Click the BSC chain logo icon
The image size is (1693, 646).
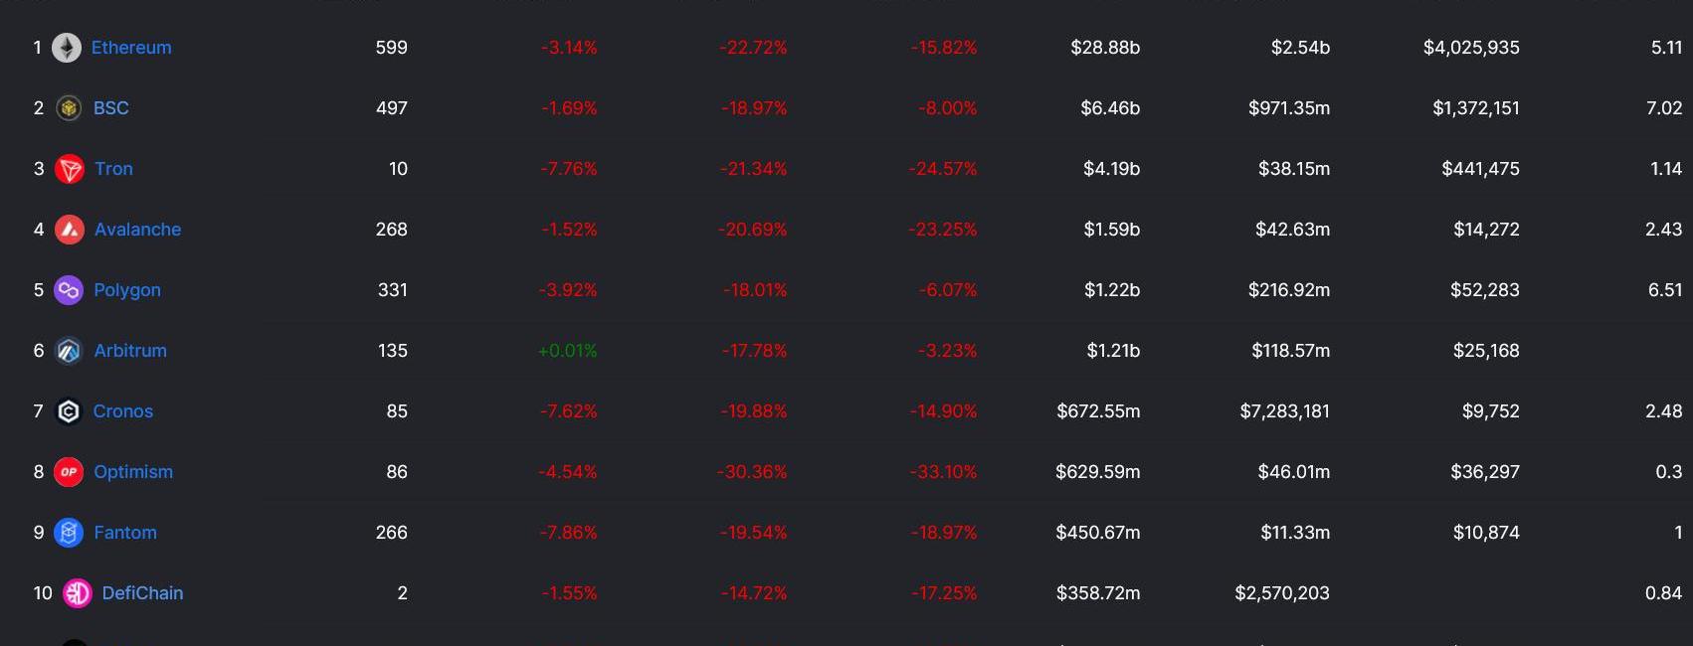pyautogui.click(x=69, y=108)
